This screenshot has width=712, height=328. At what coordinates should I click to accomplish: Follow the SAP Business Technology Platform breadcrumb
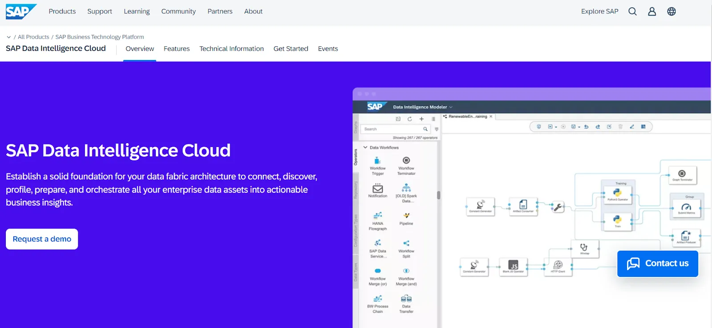100,37
